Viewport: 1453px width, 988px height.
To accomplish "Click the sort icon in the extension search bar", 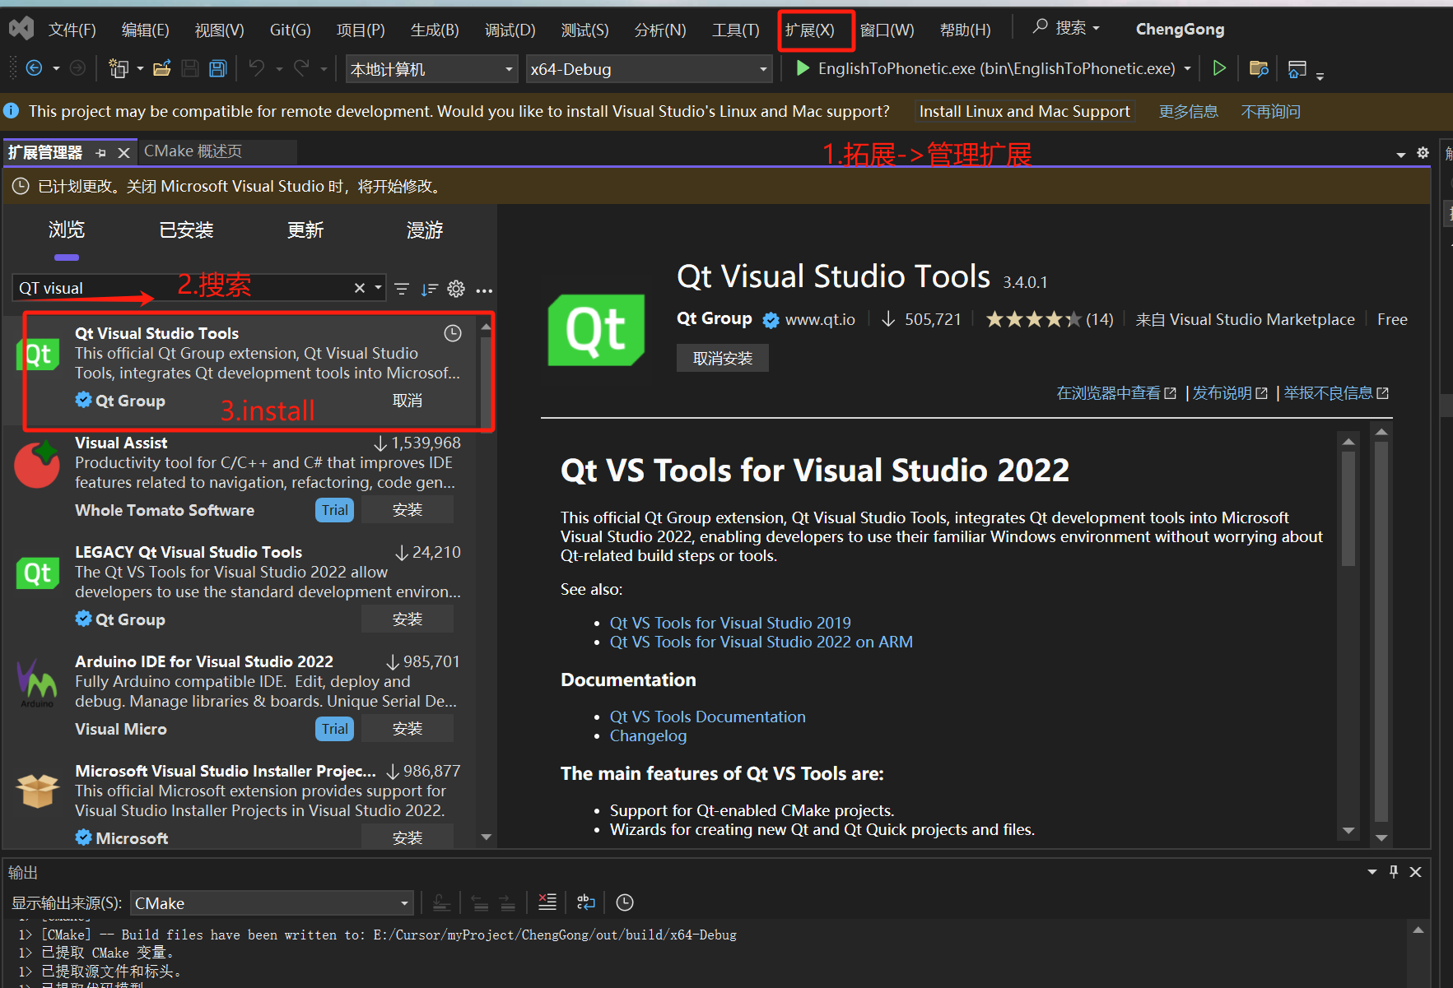I will tap(429, 289).
